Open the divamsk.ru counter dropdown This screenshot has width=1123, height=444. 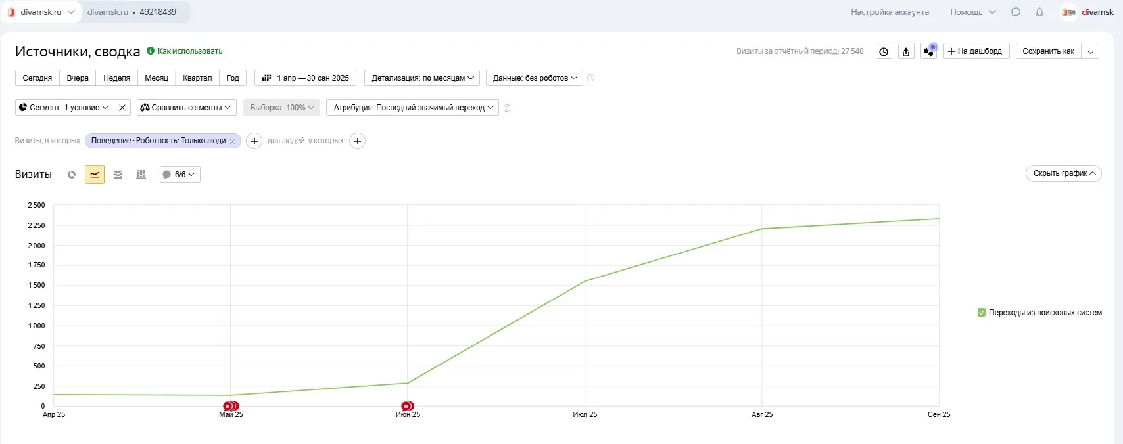pyautogui.click(x=41, y=12)
